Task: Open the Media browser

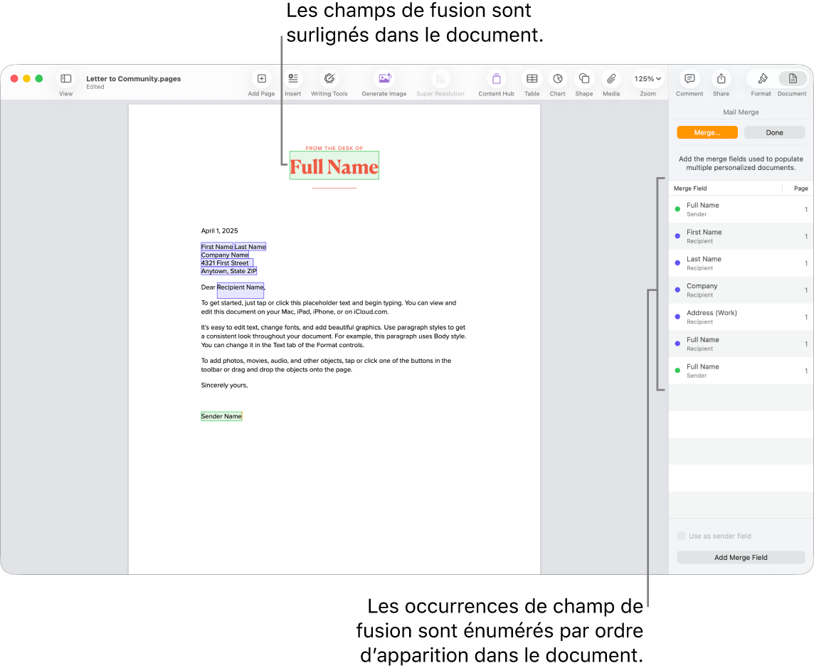Action: pos(610,78)
